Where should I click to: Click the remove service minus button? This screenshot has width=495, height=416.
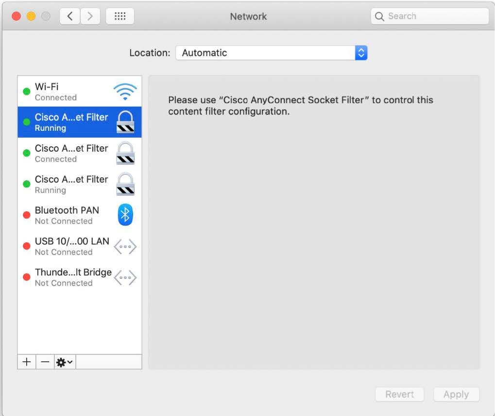pyautogui.click(x=45, y=362)
